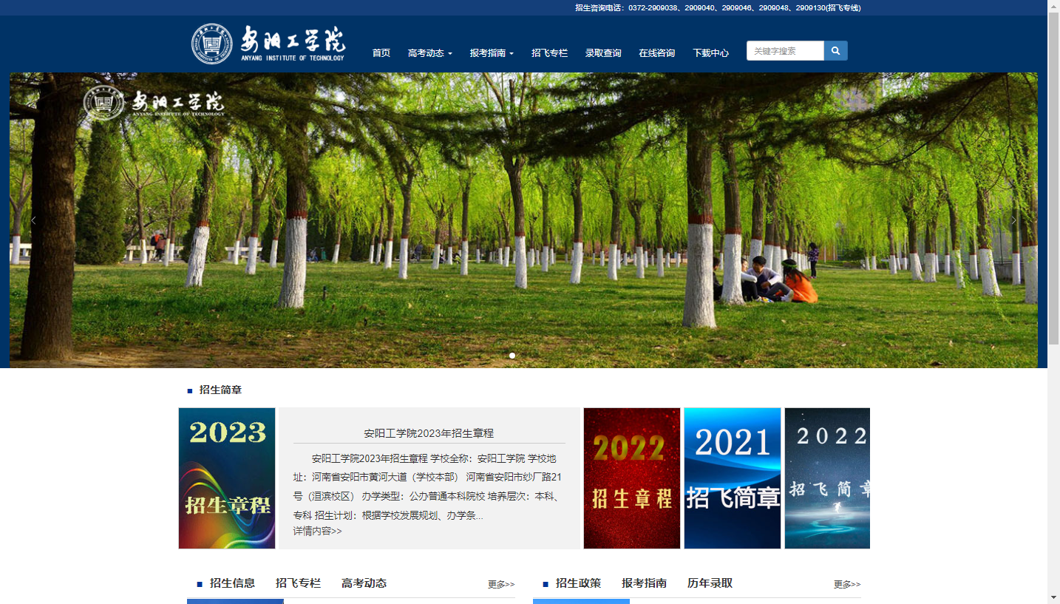Go to next carousel slide arrow
Viewport: 1060px width, 604px height.
click(1013, 220)
